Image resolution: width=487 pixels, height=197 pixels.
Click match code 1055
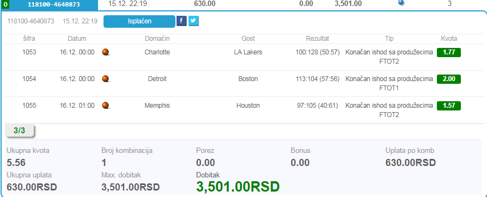tap(29, 106)
